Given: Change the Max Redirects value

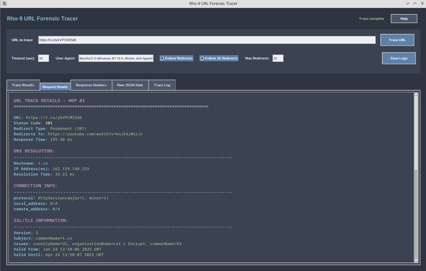Looking at the screenshot, I should tap(277, 58).
